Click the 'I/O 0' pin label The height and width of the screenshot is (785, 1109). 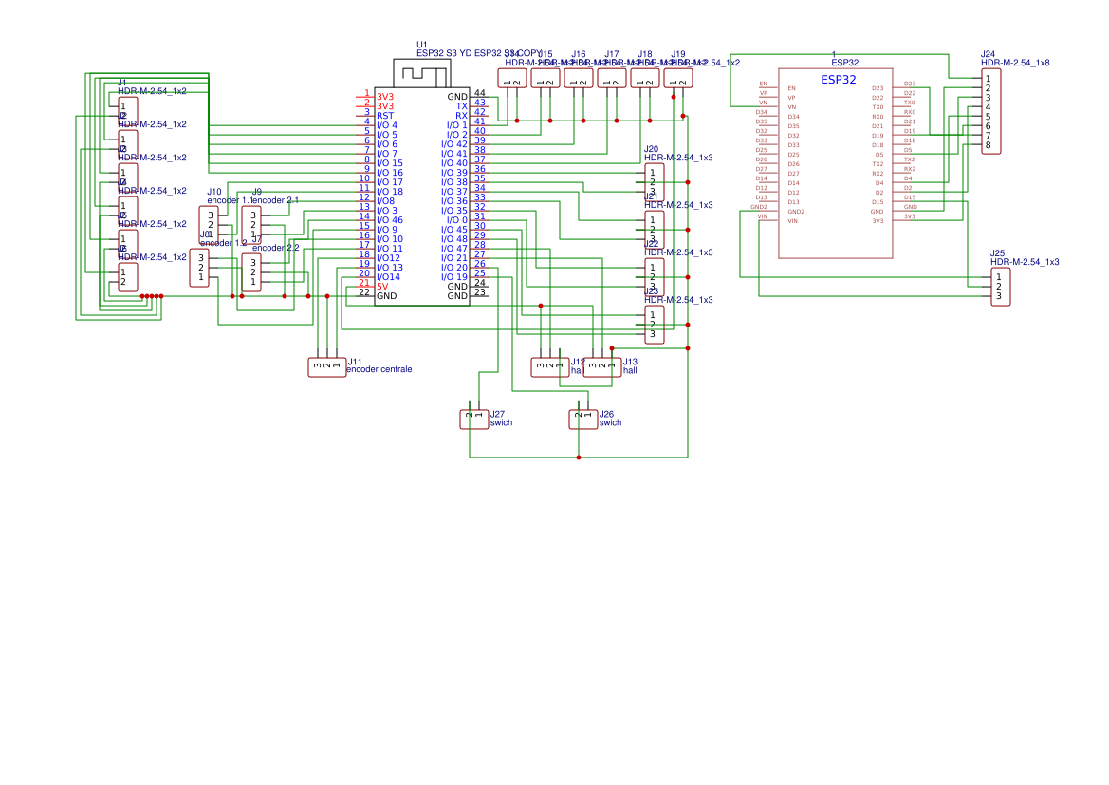pos(457,221)
